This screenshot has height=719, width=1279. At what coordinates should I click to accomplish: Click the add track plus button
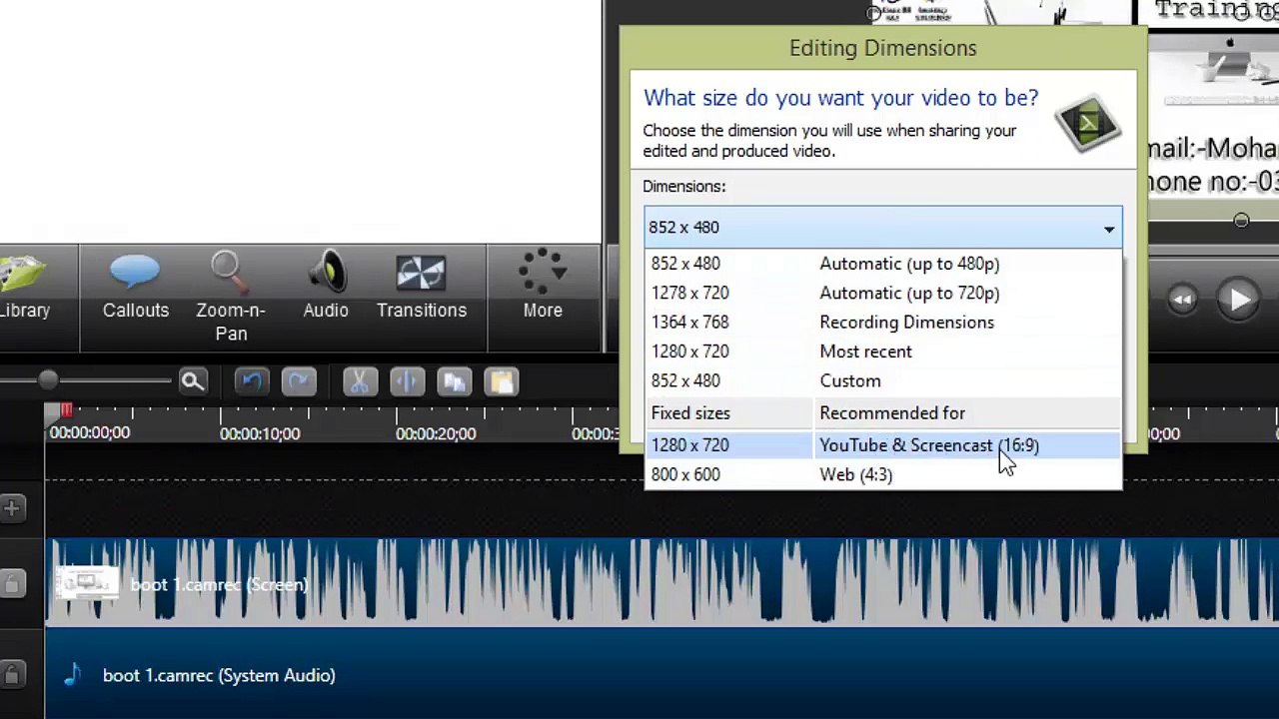(x=12, y=508)
